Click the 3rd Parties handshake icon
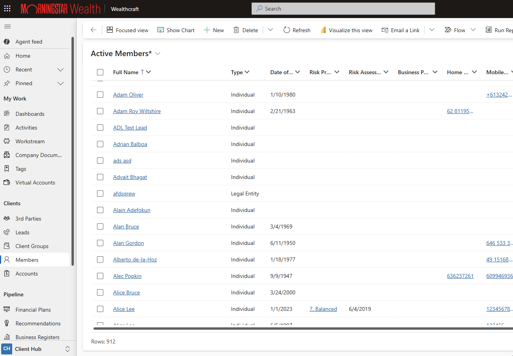The image size is (513, 356). (x=7, y=219)
